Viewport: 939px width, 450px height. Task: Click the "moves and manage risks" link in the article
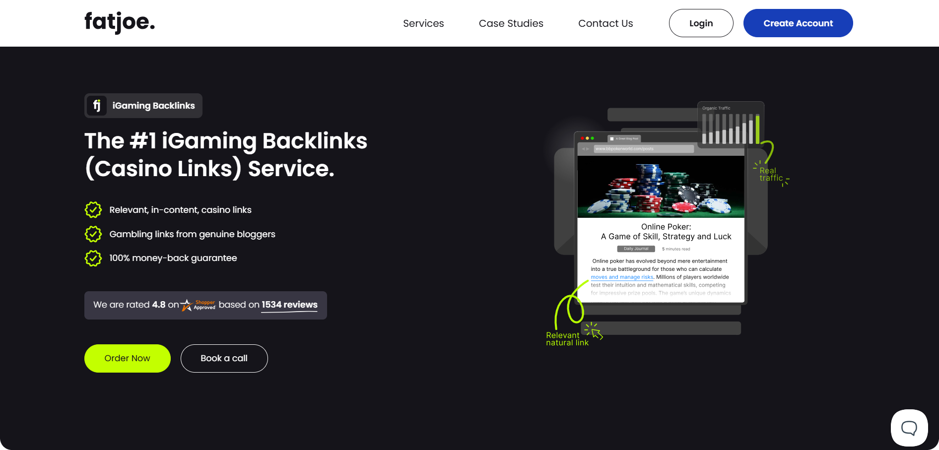pyautogui.click(x=622, y=277)
